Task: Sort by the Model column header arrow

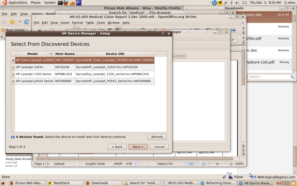Action: click(51, 54)
